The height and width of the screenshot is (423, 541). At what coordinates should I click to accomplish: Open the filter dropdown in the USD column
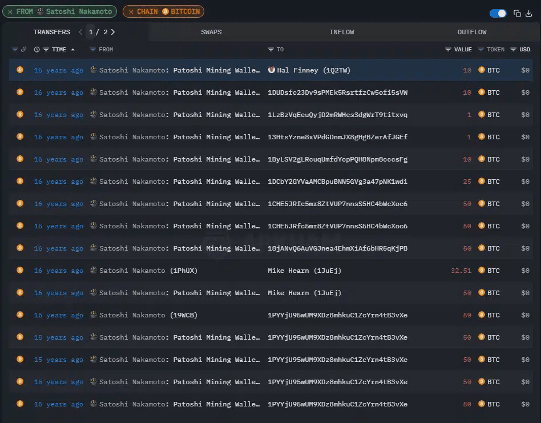pos(512,50)
